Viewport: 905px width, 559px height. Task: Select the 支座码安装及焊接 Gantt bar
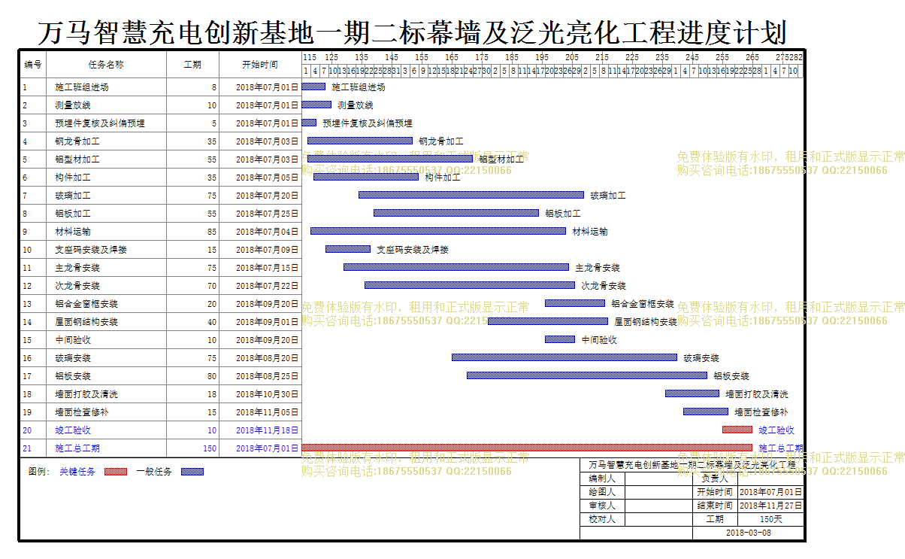pyautogui.click(x=348, y=249)
